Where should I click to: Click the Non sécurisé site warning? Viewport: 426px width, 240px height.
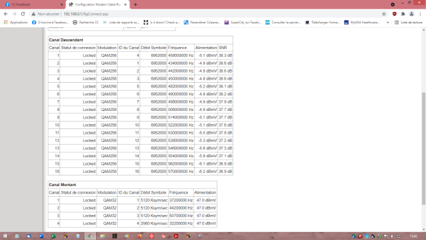[45, 14]
